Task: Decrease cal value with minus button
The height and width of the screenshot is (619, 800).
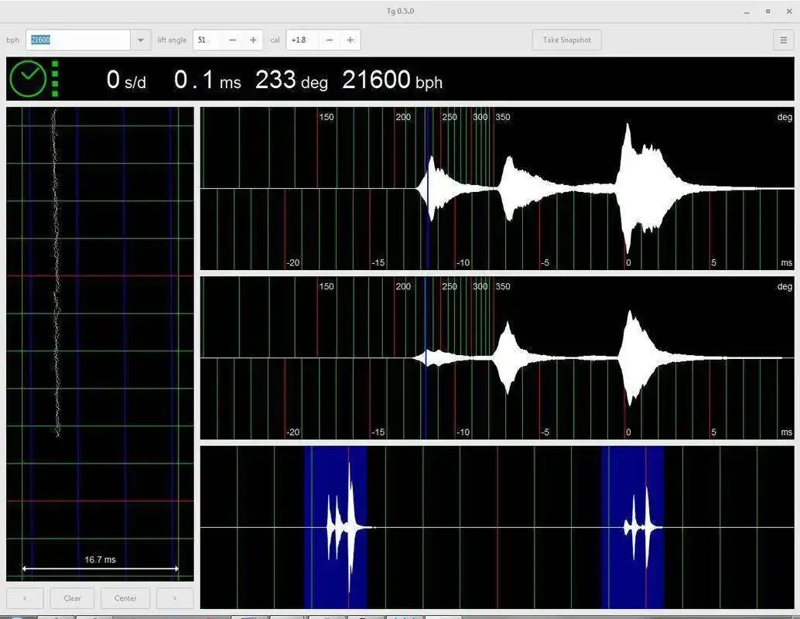Action: pos(330,40)
